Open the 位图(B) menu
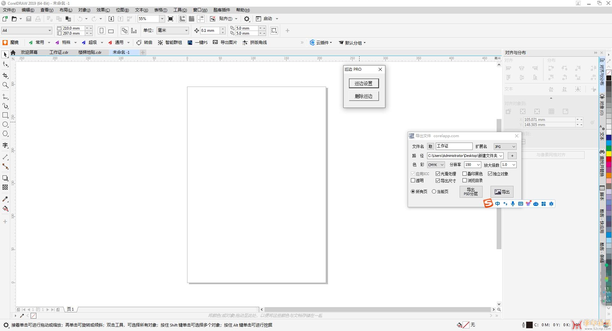This screenshot has width=612, height=331. pos(122,10)
